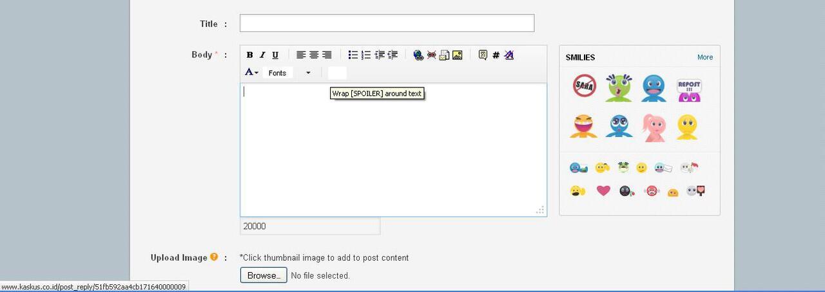Image resolution: width=825 pixels, height=292 pixels.
Task: Click the Browse file button
Action: click(264, 275)
